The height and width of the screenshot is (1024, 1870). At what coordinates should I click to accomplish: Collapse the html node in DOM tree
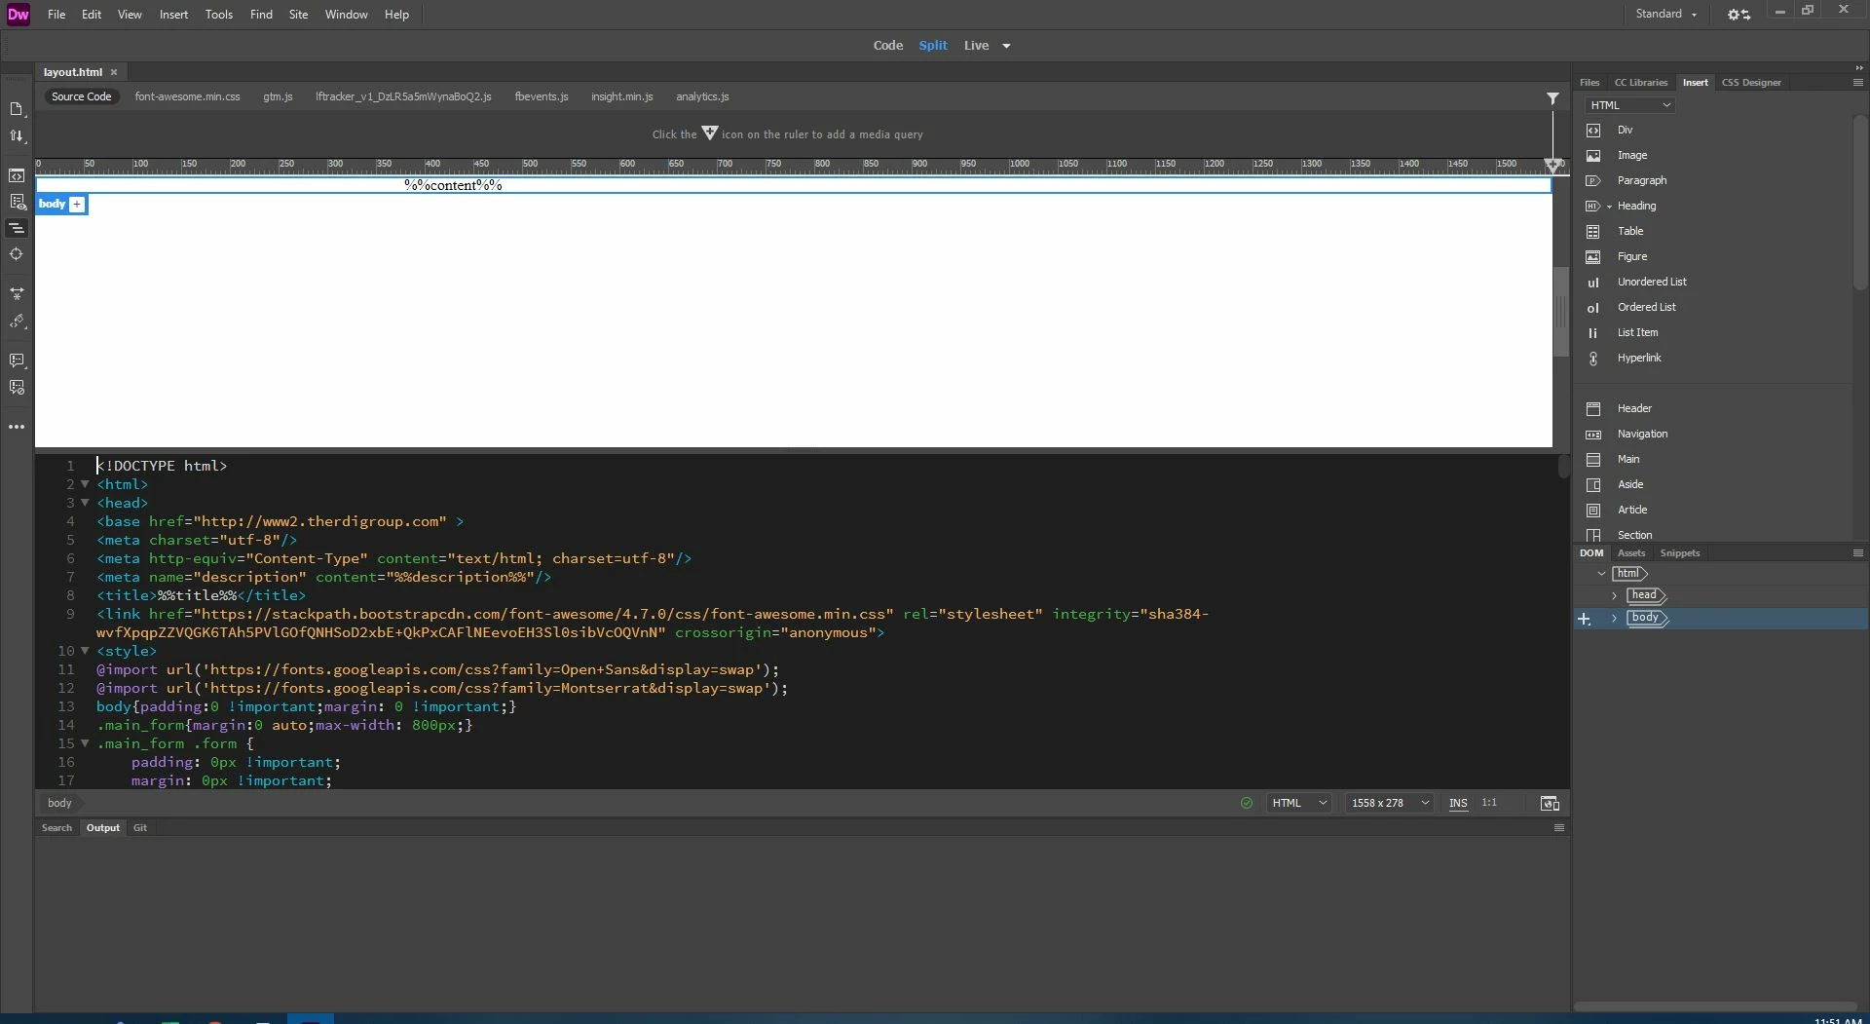1601,574
